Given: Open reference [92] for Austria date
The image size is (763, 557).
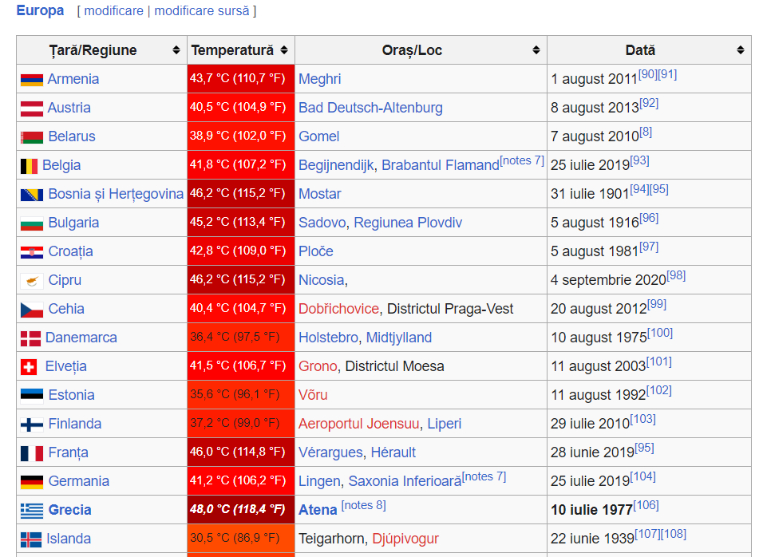Looking at the screenshot, I should click(649, 104).
